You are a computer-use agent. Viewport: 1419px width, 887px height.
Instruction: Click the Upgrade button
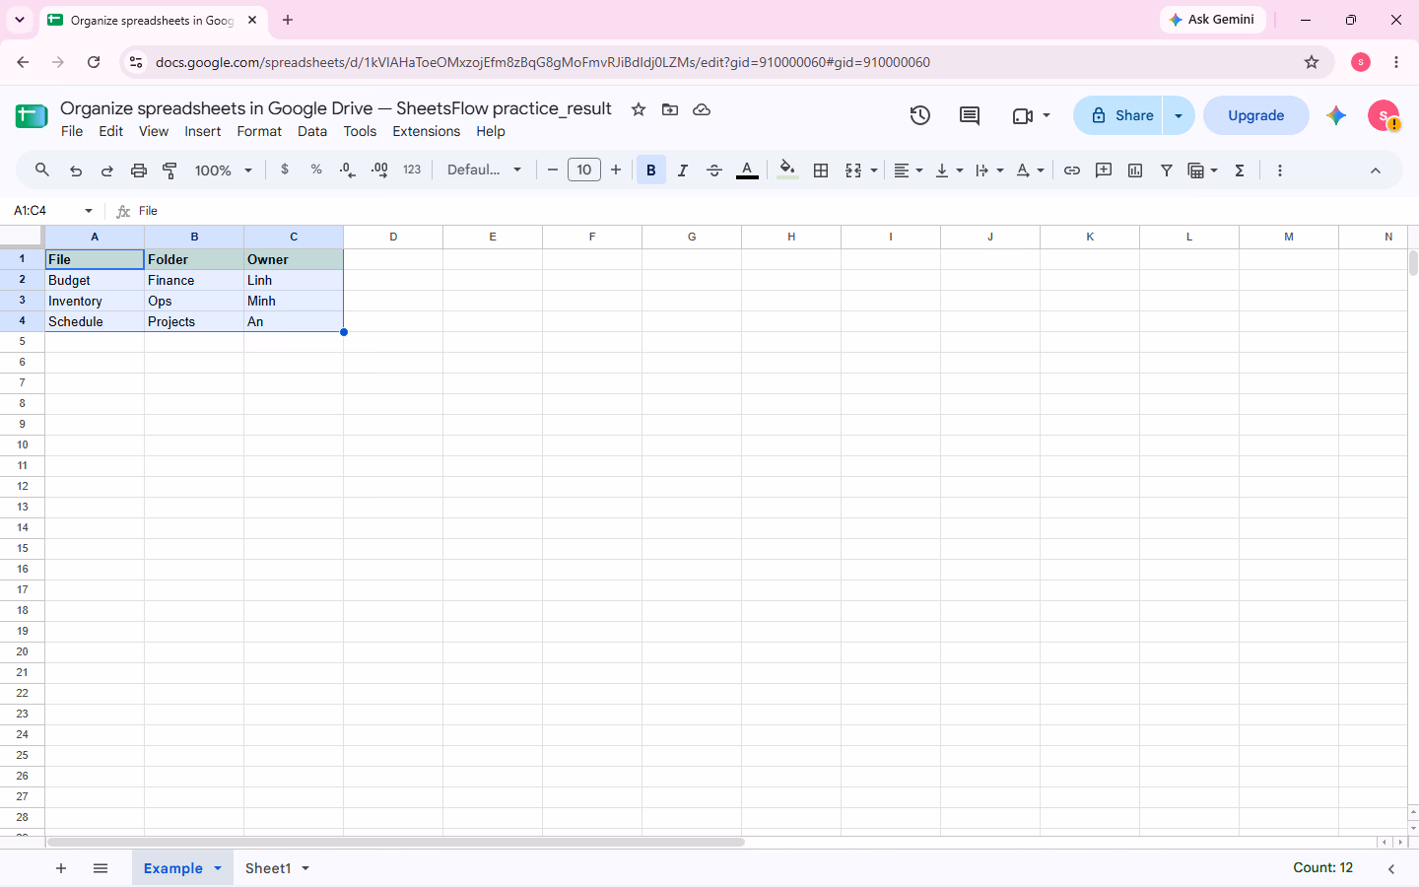(x=1256, y=115)
